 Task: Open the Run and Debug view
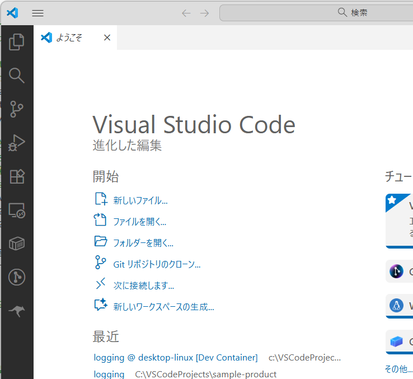click(17, 143)
